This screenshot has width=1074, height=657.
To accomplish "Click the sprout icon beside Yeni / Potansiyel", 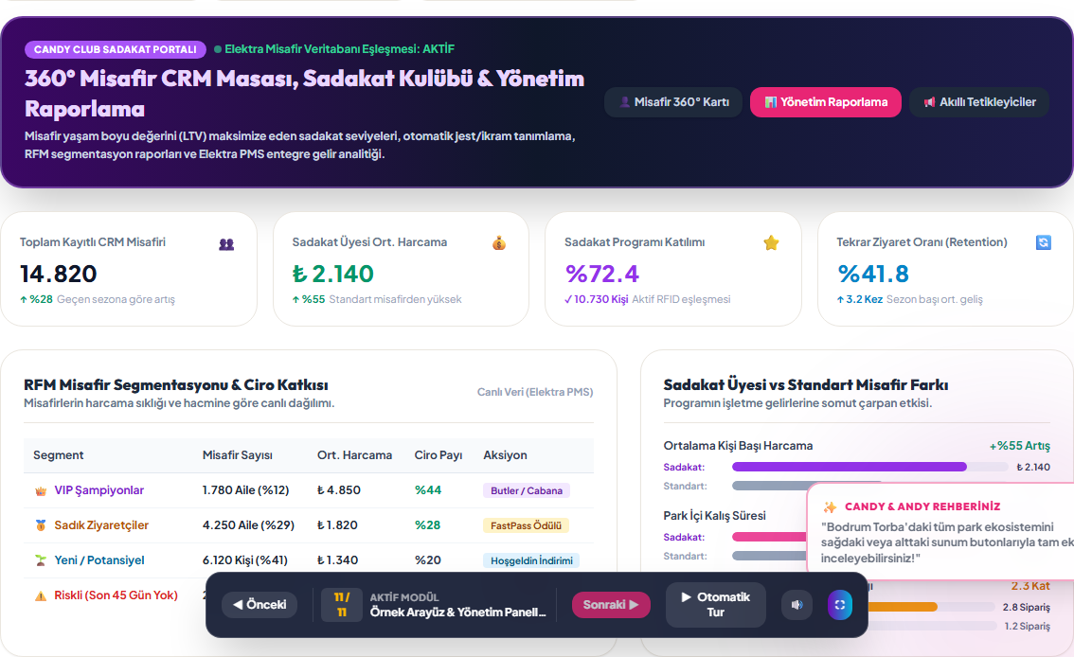I will pos(41,560).
